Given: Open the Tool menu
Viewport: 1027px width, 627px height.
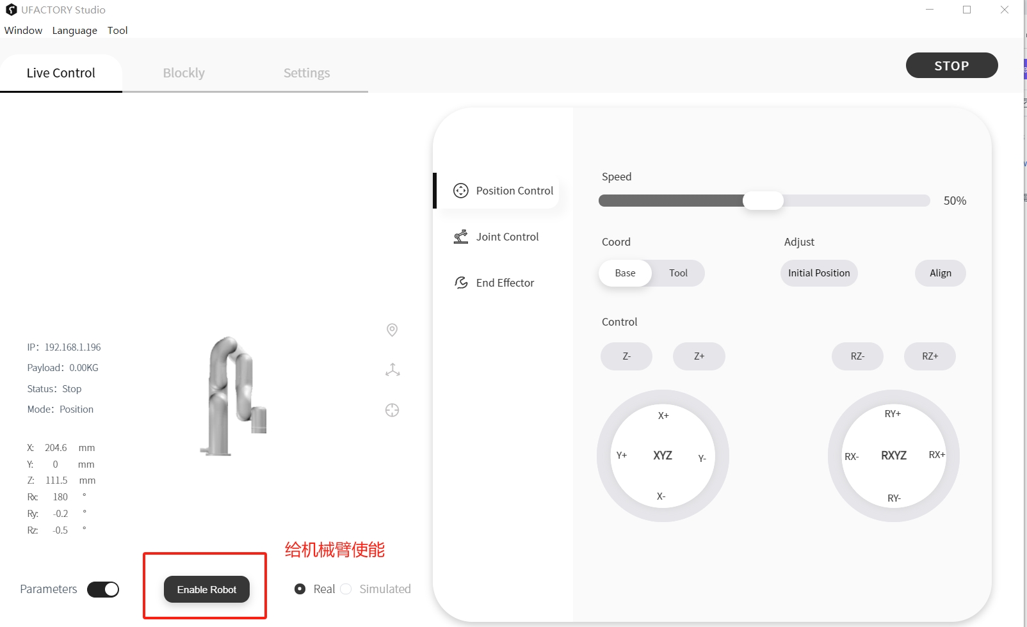Looking at the screenshot, I should pos(118,31).
